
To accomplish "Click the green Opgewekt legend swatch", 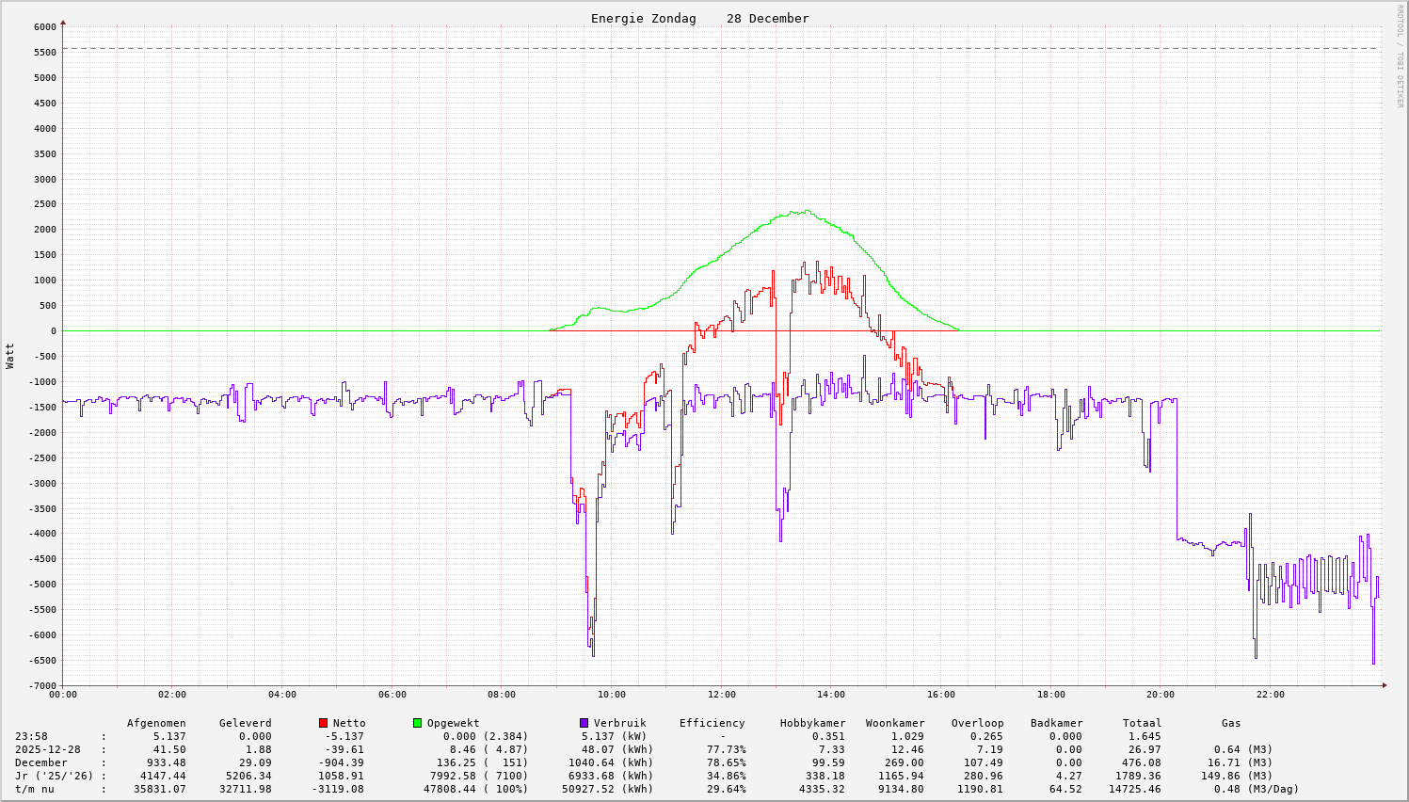I will point(417,723).
